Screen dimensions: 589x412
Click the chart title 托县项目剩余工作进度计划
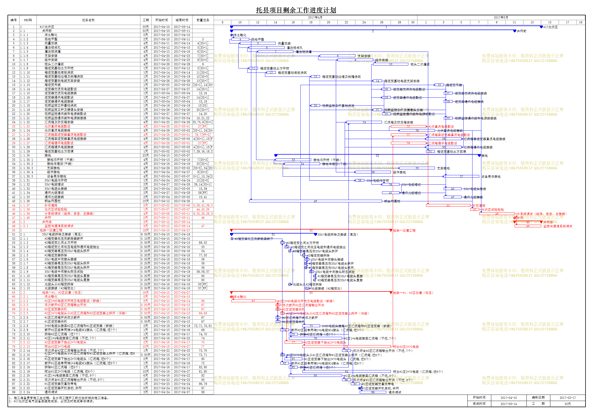click(296, 10)
